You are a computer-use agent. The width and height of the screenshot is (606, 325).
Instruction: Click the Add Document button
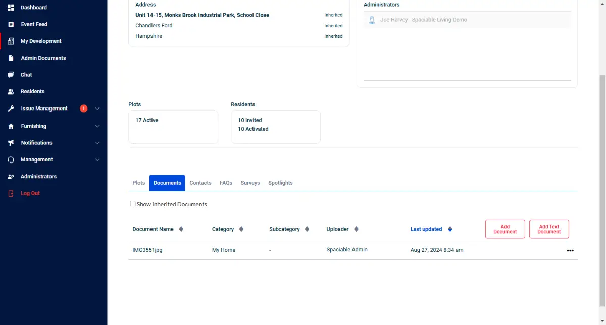pos(505,229)
